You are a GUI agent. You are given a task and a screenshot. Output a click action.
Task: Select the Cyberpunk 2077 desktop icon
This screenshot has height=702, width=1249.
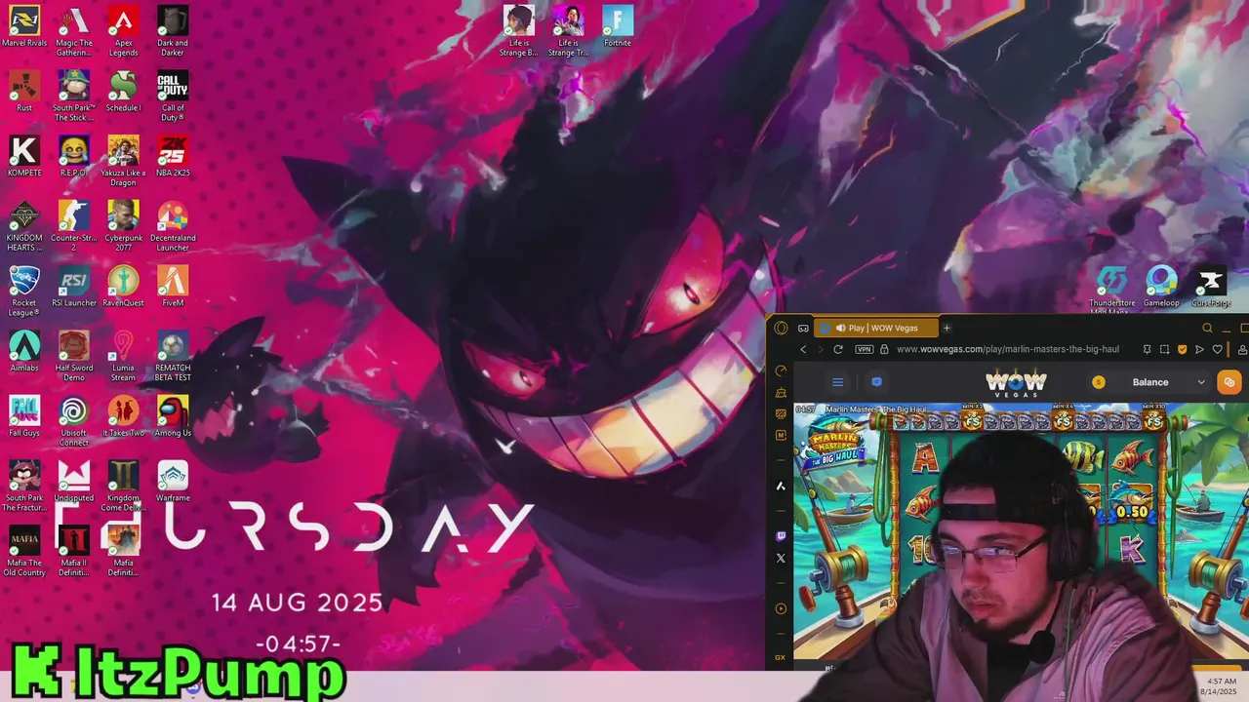coord(123,226)
